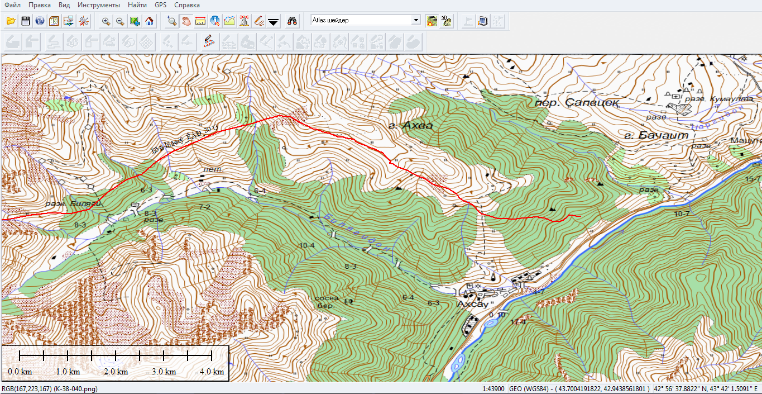Open the binoculars search icon

[x=292, y=21]
